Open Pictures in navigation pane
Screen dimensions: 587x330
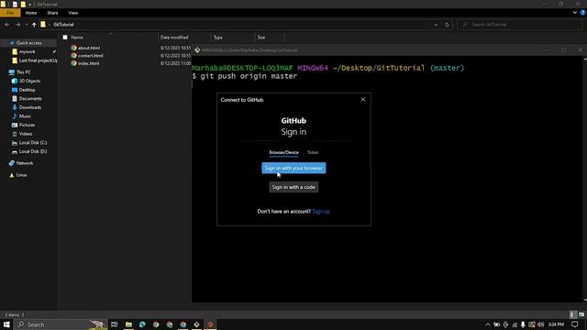pos(27,126)
